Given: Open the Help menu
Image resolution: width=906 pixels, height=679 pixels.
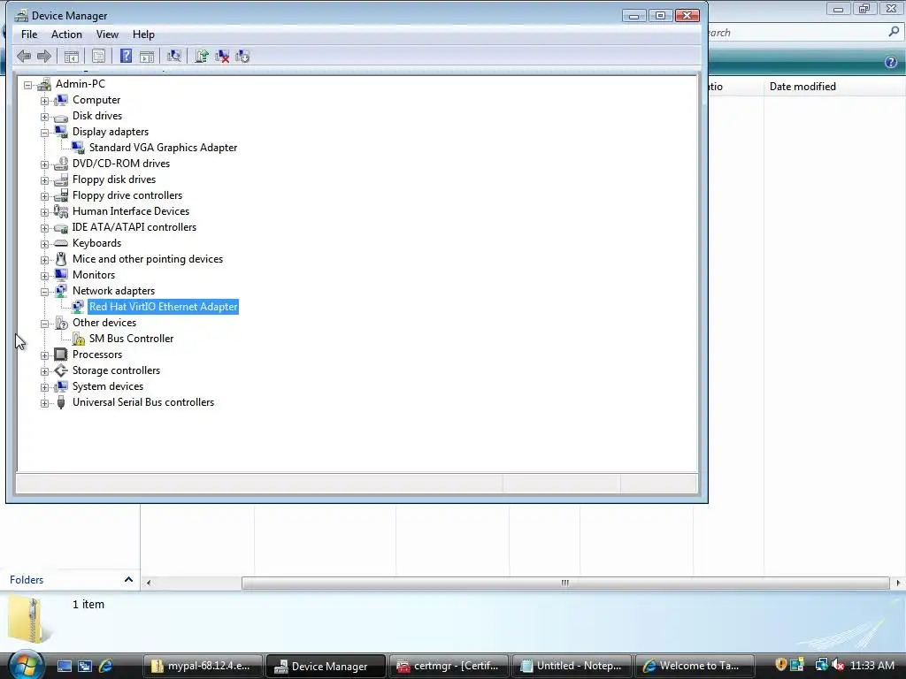Looking at the screenshot, I should coord(143,34).
